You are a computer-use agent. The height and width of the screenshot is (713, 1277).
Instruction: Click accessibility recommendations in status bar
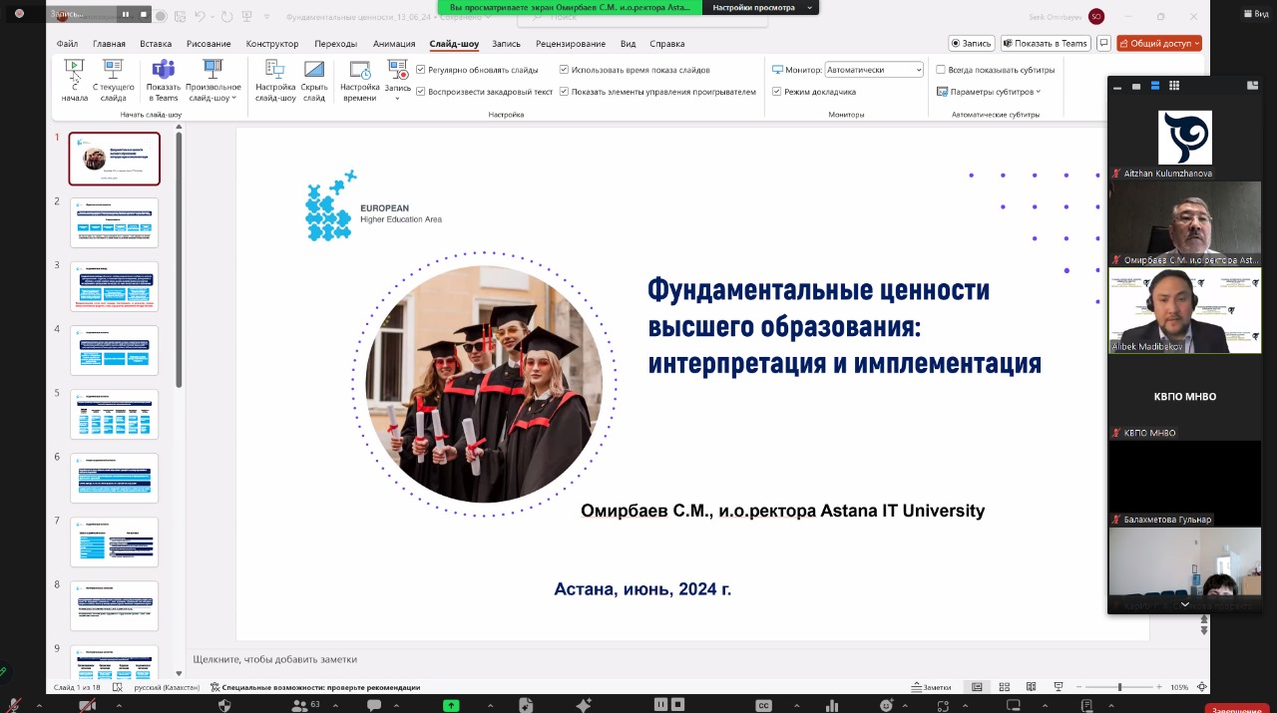[314, 687]
